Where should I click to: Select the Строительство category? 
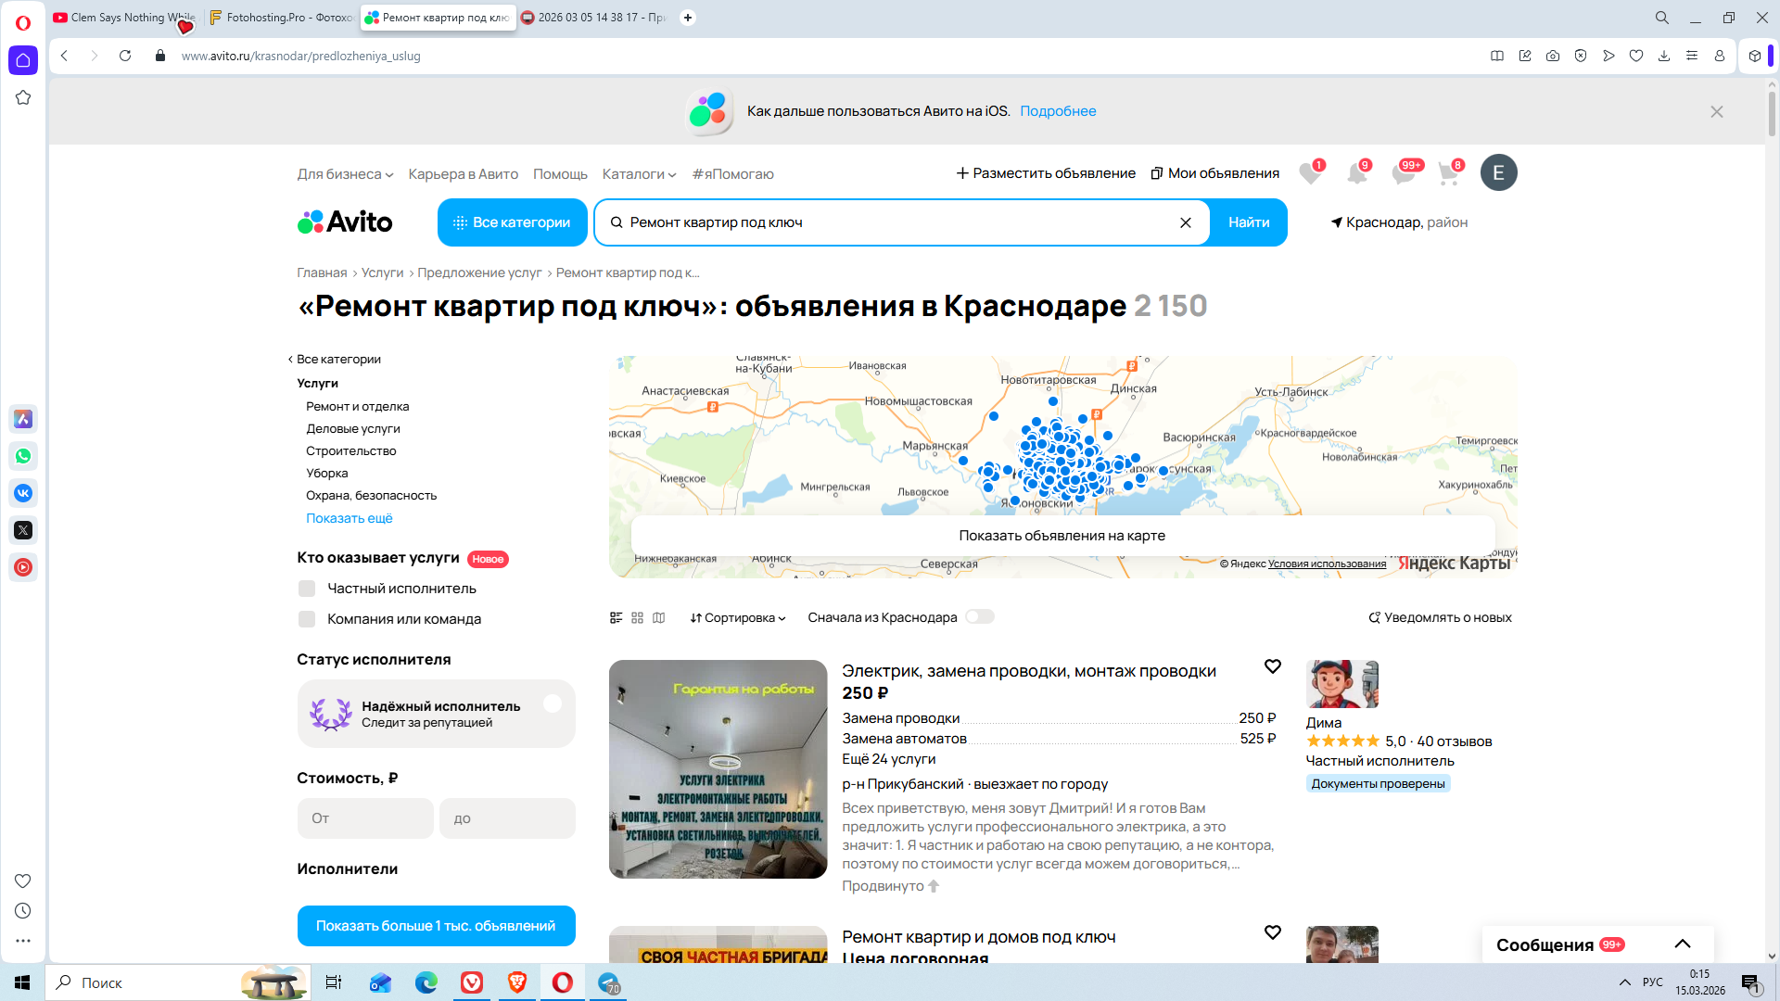point(350,451)
